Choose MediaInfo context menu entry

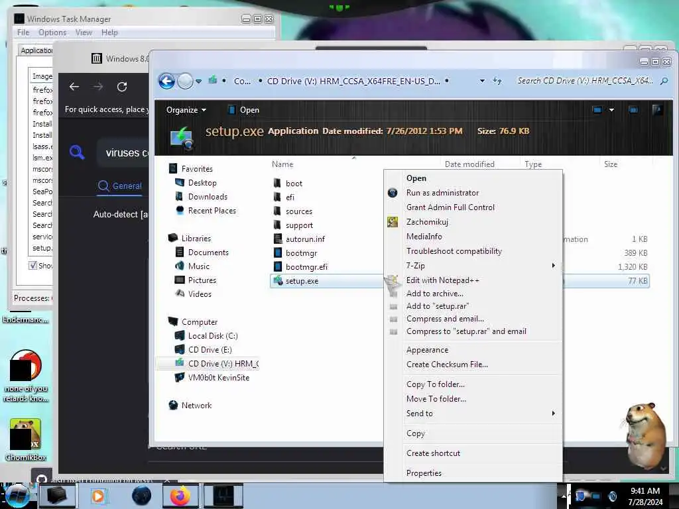(473, 237)
